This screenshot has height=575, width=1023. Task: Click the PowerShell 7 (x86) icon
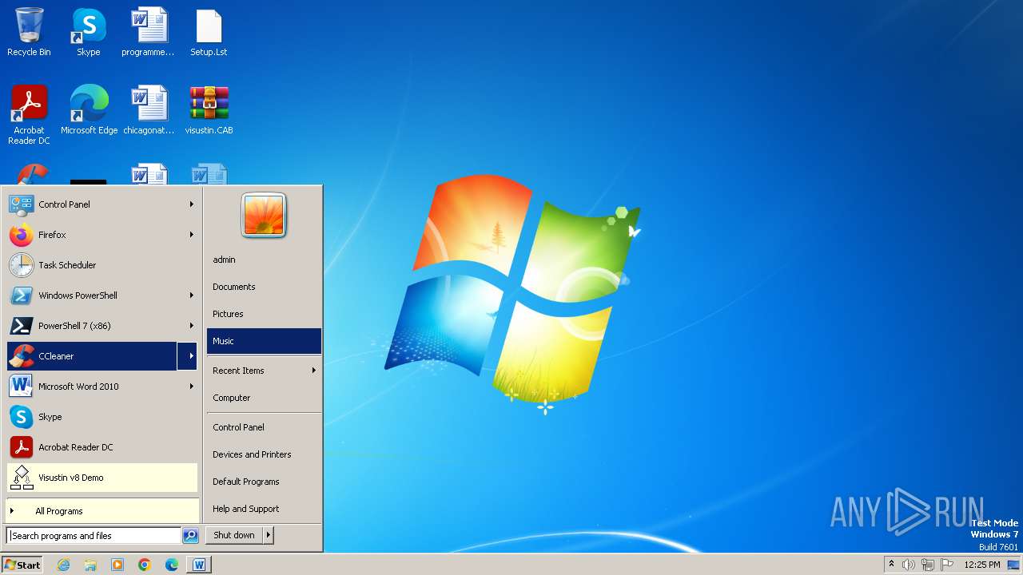tap(21, 326)
